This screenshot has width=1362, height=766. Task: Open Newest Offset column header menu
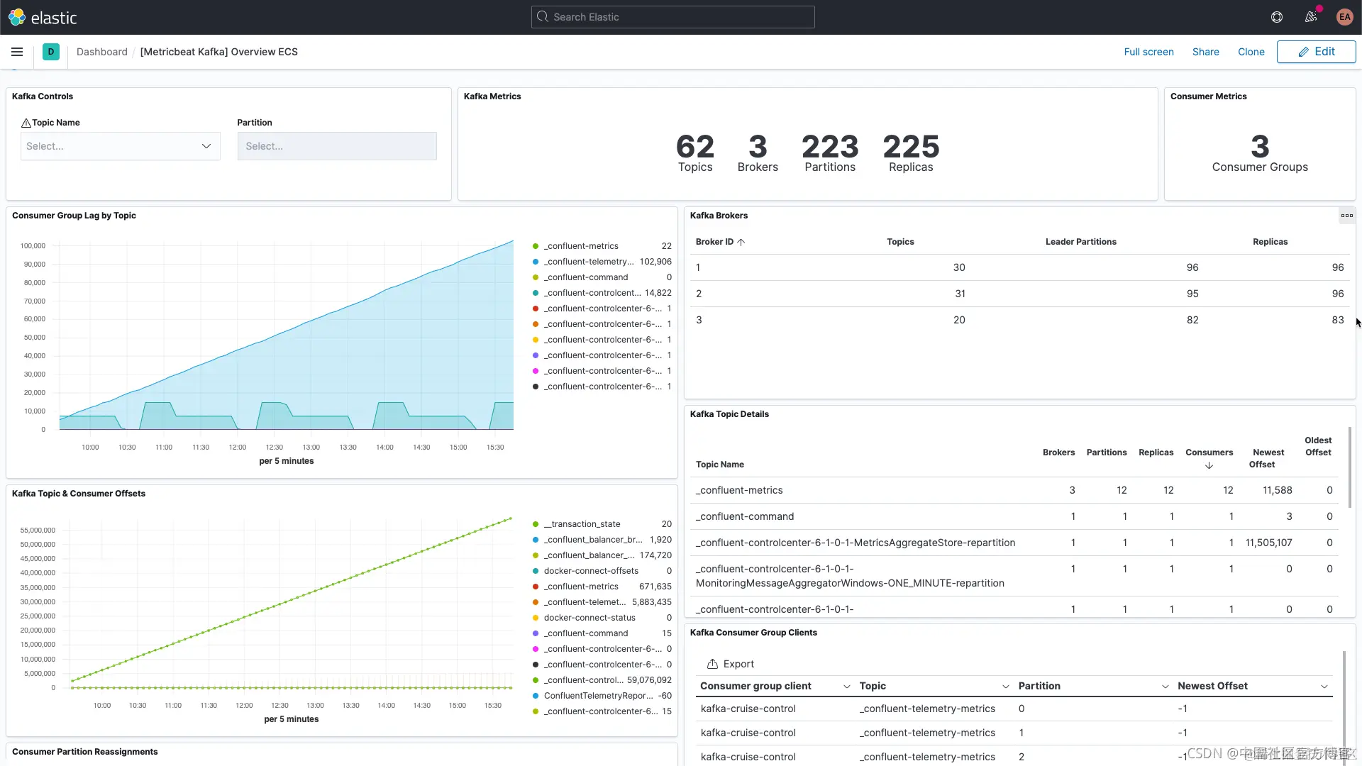tap(1324, 687)
